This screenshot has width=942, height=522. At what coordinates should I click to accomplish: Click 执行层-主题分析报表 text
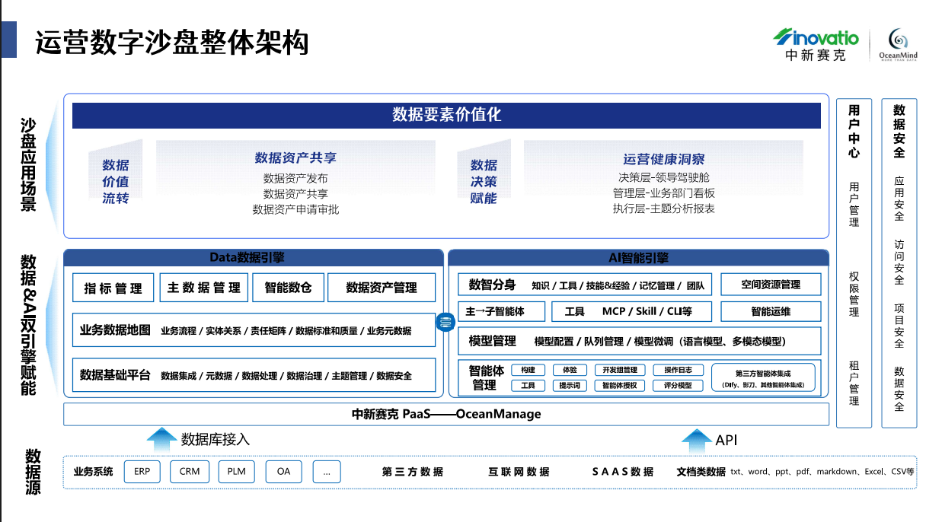(664, 208)
